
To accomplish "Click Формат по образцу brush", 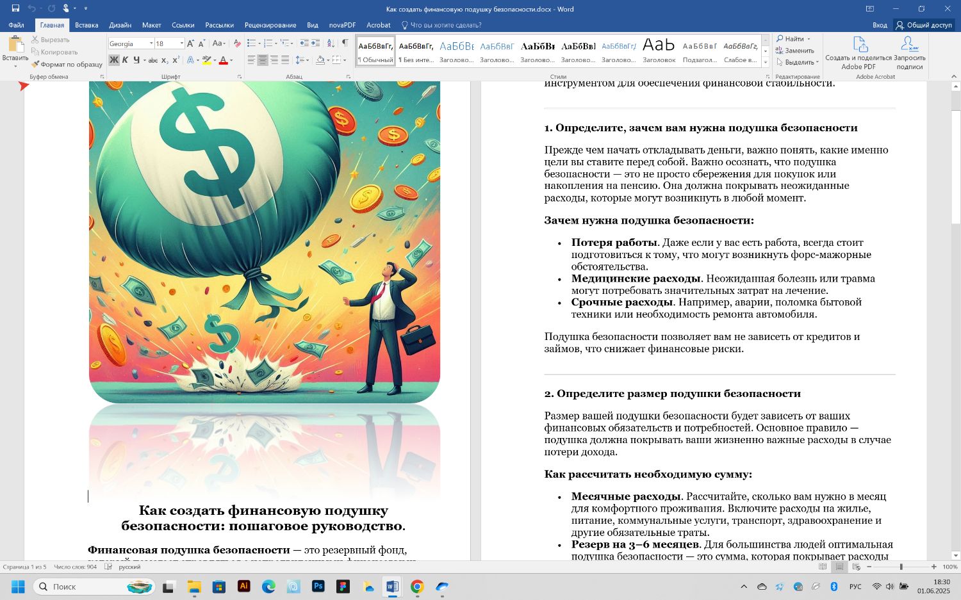I will (x=67, y=64).
